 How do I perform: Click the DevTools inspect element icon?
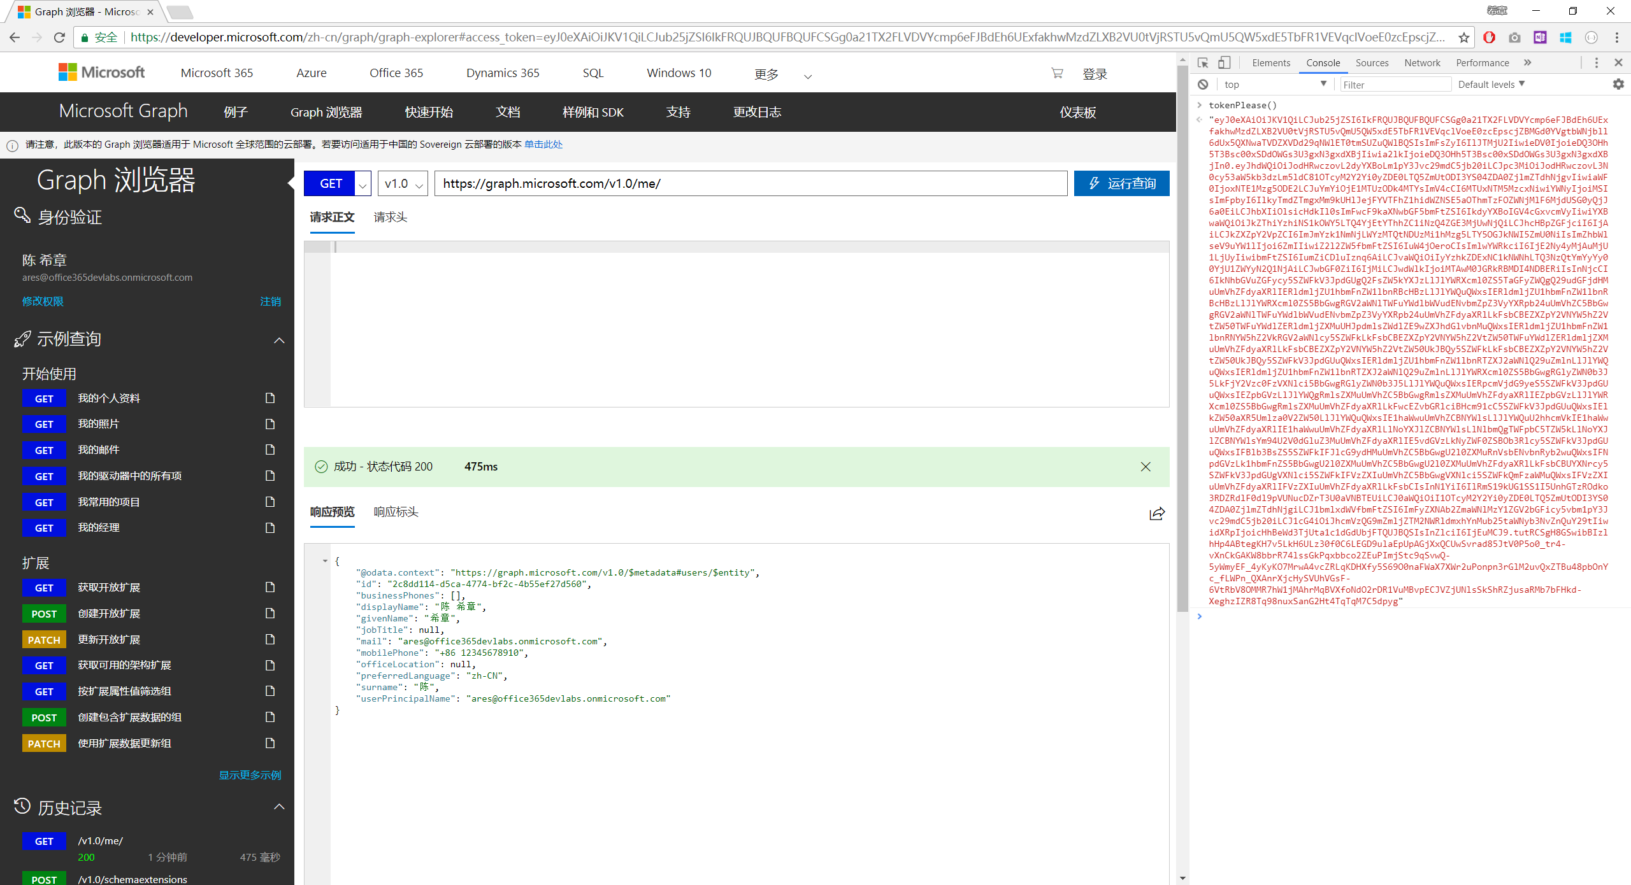tap(1203, 62)
